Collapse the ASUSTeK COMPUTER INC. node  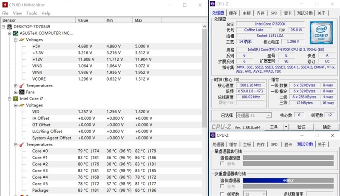point(9,34)
